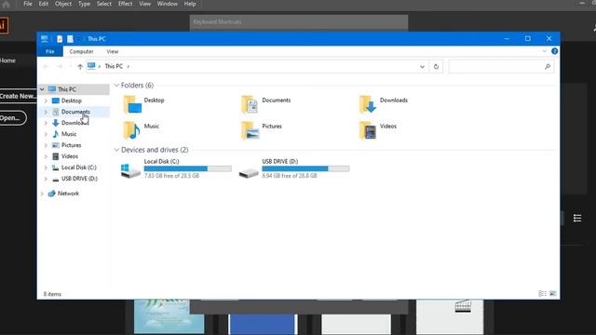Collapse the Folders (6) group
This screenshot has height=335, width=596.
pyautogui.click(x=116, y=85)
